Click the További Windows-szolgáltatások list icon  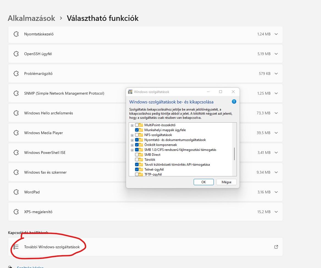pyautogui.click(x=16, y=247)
